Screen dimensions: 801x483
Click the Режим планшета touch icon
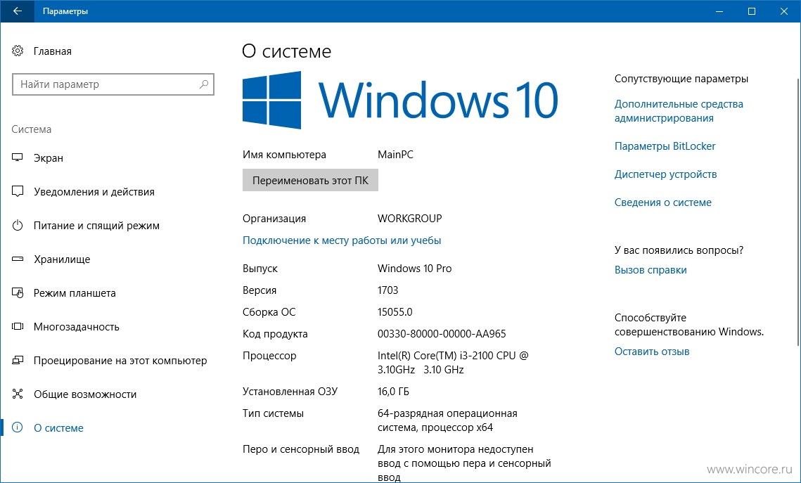[18, 293]
